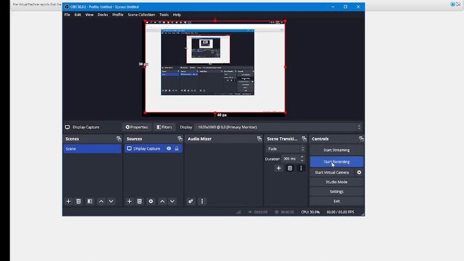Click Start Recording button
The height and width of the screenshot is (261, 464).
coord(336,162)
